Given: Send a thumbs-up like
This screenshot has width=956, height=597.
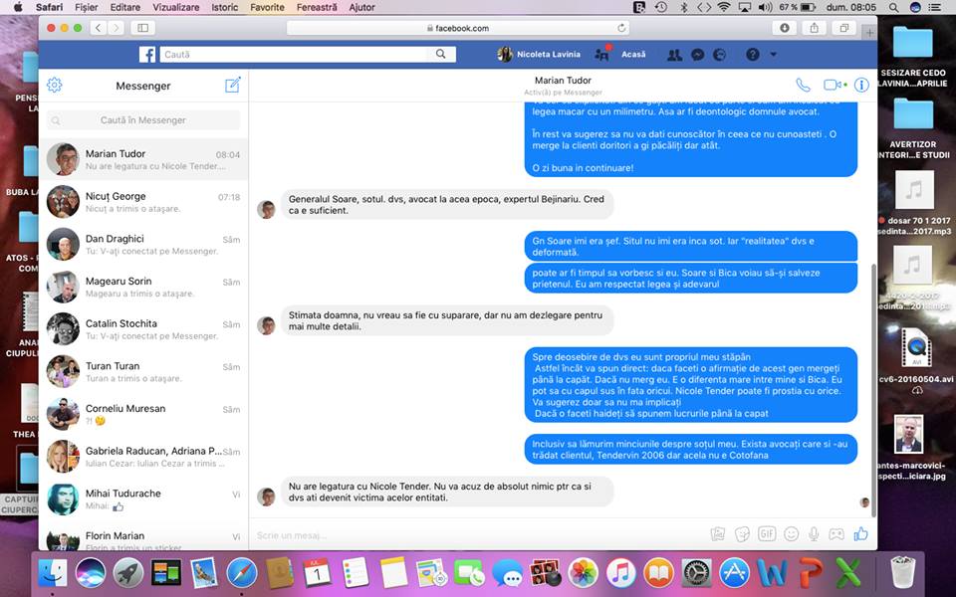Looking at the screenshot, I should coord(860,534).
